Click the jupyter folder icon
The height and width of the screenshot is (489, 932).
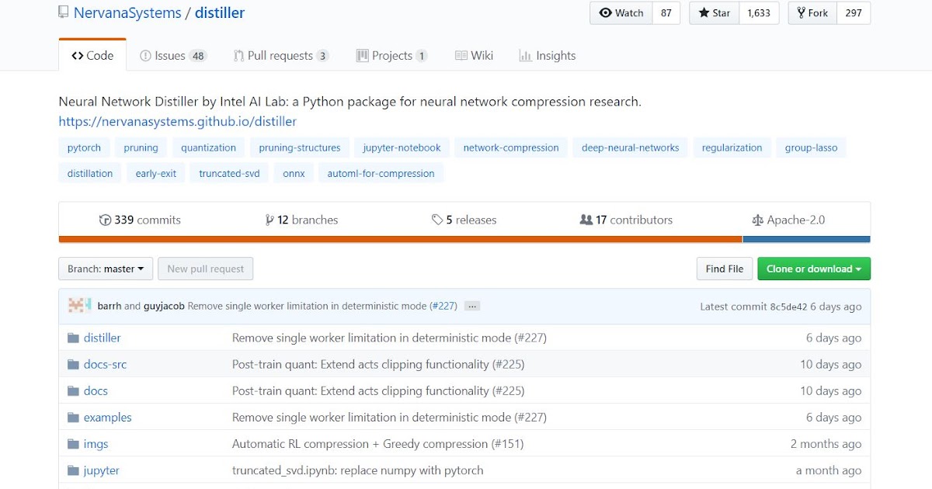74,470
